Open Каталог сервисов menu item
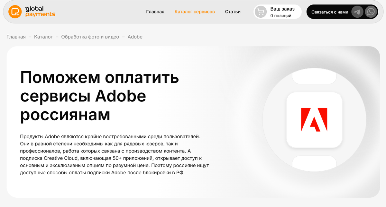 (195, 12)
